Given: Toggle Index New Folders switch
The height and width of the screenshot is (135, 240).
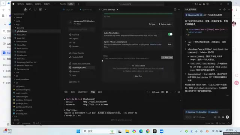Looking at the screenshot, I should [170, 34].
